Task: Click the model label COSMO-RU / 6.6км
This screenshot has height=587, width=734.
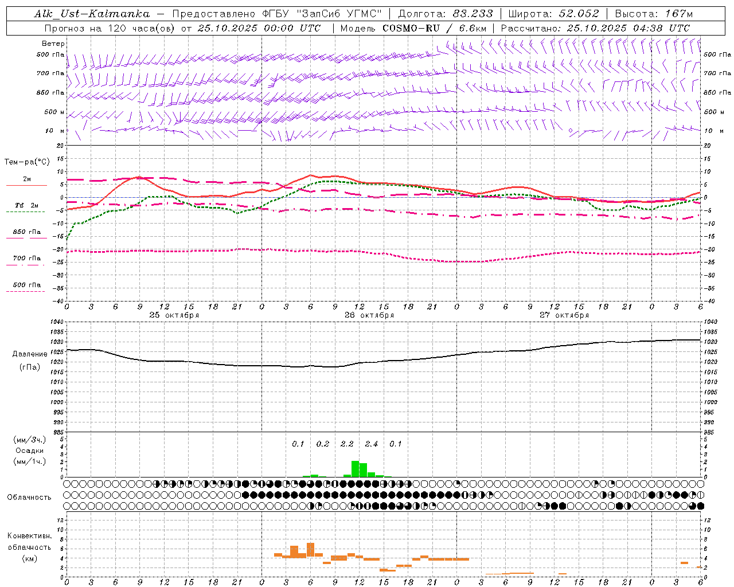Action: (435, 28)
